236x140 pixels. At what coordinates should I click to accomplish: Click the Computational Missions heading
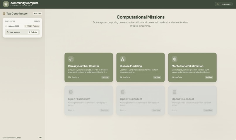point(141,17)
